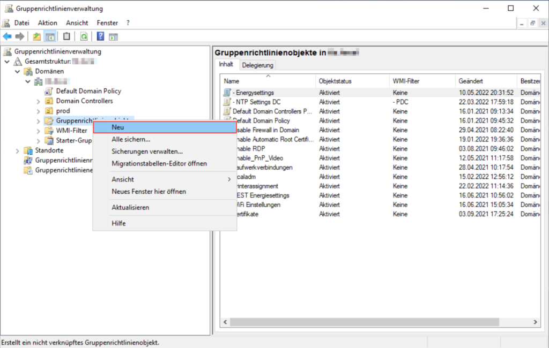Screen dimensions: 549x348
Task: Collapse the Gesamtstruktur tree node
Action: tap(7, 62)
